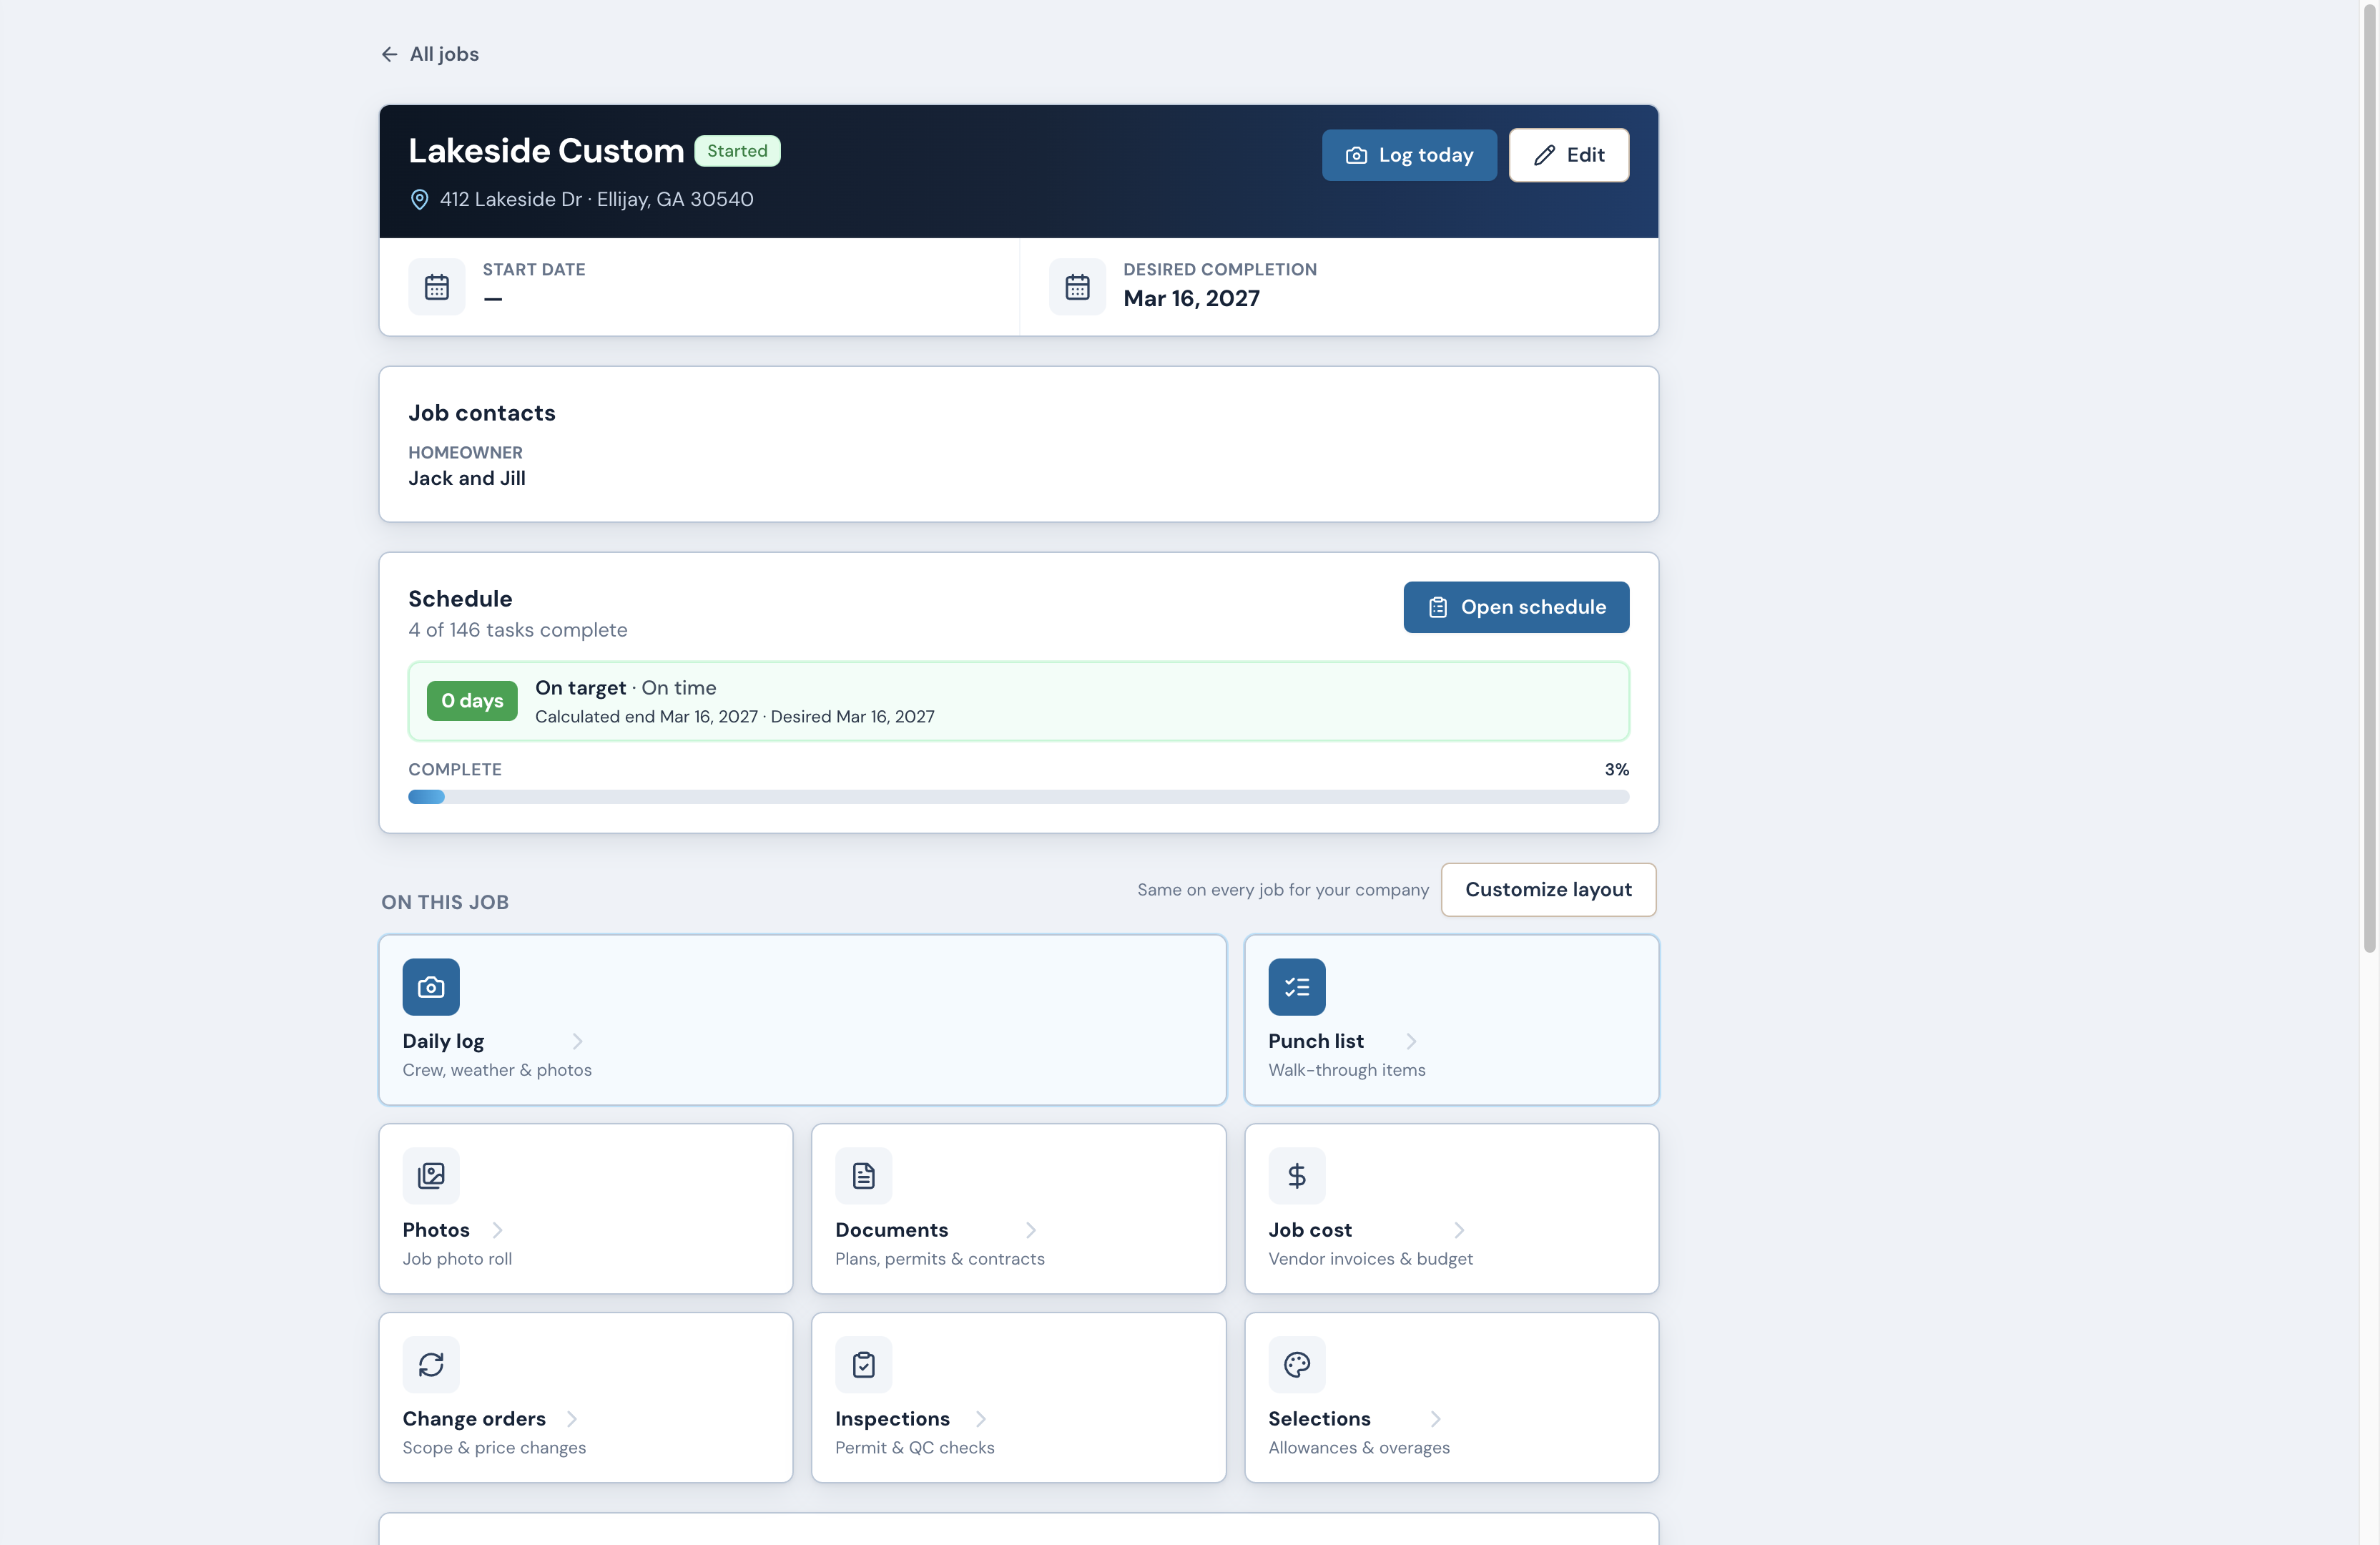Open the Change orders refresh icon
This screenshot has width=2380, height=1545.
[x=431, y=1365]
